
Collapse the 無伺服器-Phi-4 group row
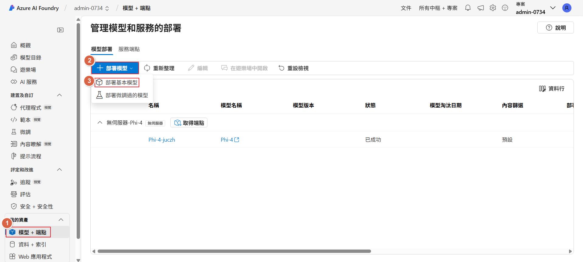(x=99, y=123)
